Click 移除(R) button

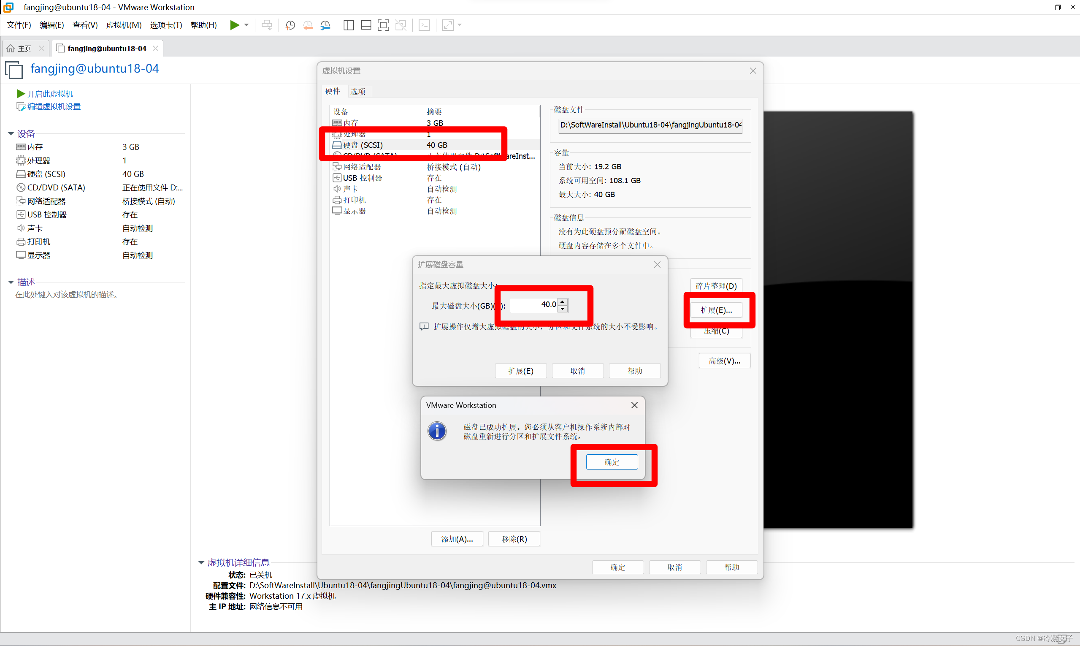(x=514, y=539)
